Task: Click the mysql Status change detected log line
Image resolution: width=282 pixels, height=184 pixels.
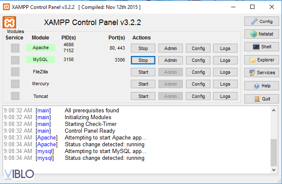Action: (x=105, y=158)
